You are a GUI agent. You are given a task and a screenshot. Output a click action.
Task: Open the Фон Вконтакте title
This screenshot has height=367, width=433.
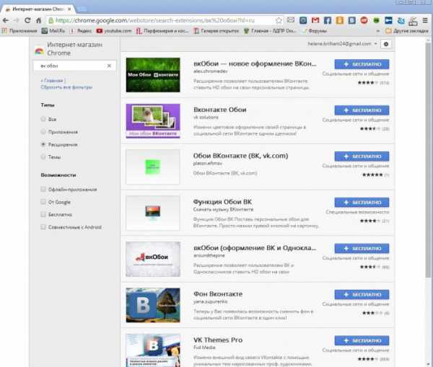click(x=218, y=294)
